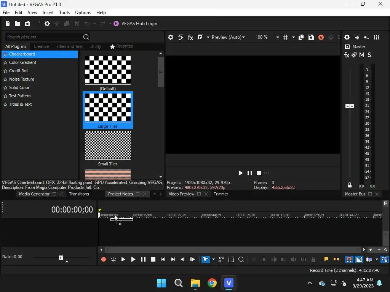Open Master FX button
390x292 pixels.
(347, 55)
